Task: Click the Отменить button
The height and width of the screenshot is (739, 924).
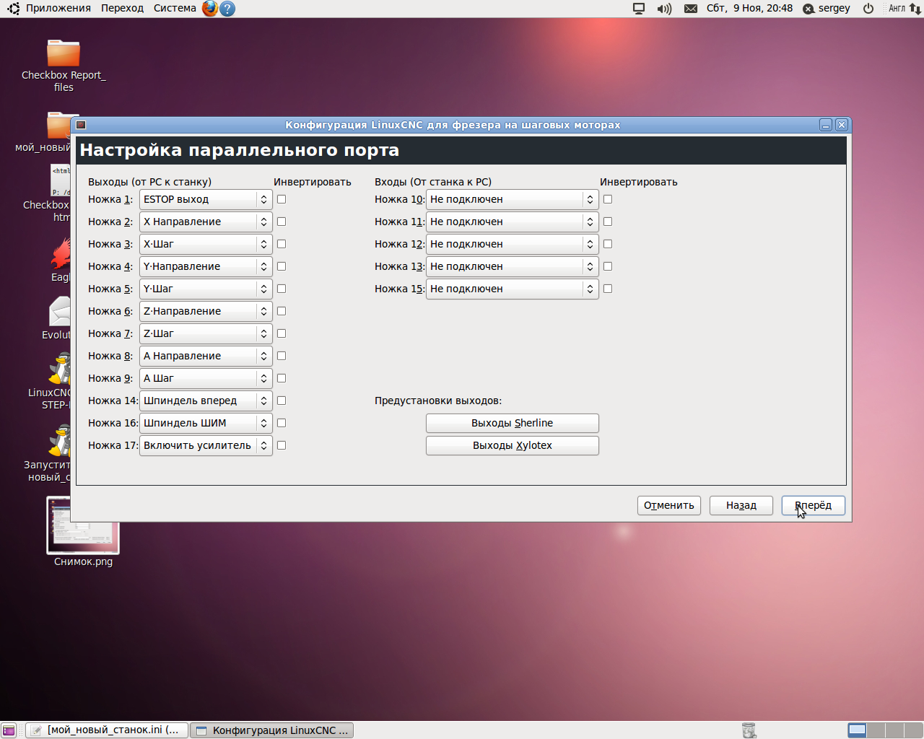Action: [669, 505]
